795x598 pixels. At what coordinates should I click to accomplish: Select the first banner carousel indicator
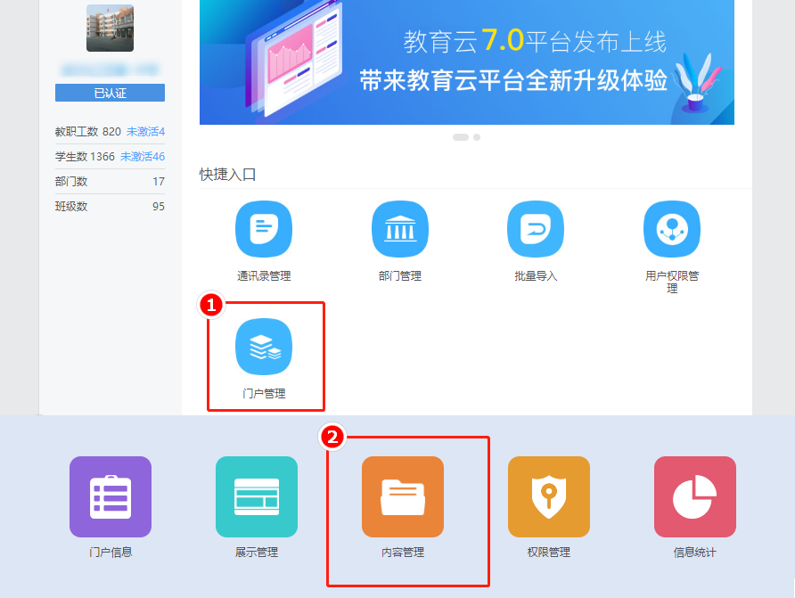click(461, 137)
